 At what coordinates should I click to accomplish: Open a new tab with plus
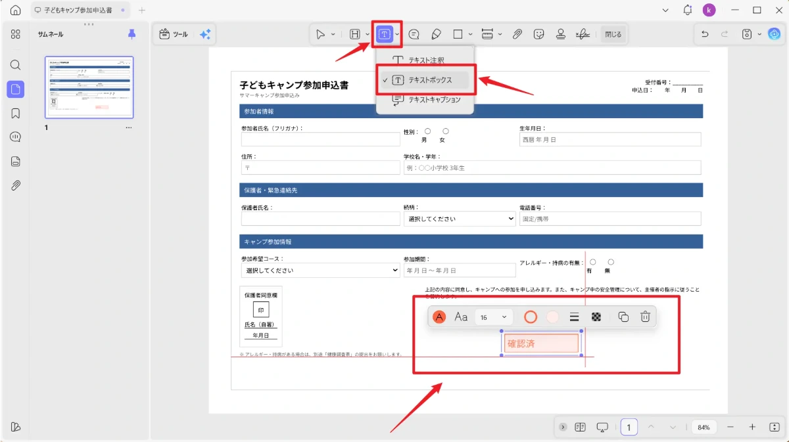point(142,11)
